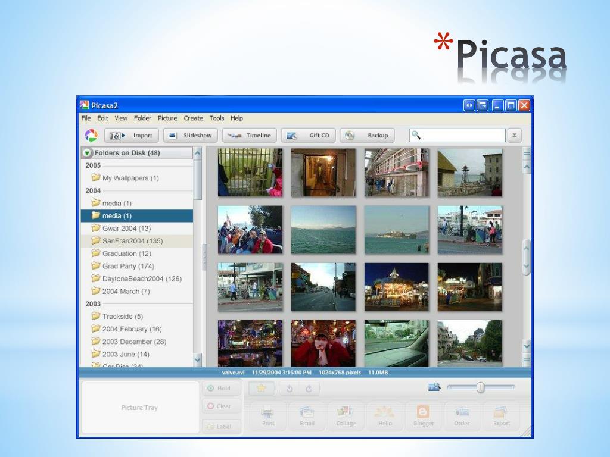Select the highlighted media (1) folder
Image resolution: width=610 pixels, height=457 pixels.
pos(136,215)
